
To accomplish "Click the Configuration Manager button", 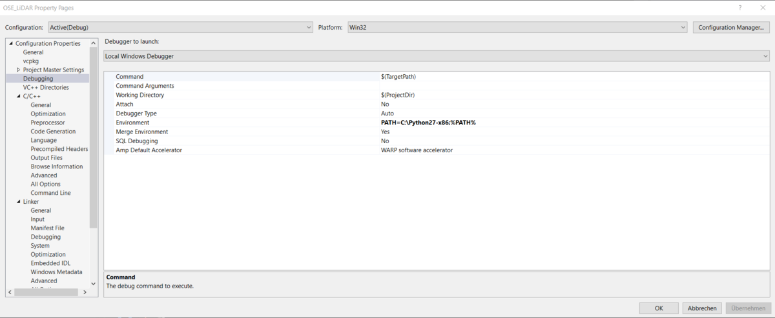I will [x=730, y=28].
